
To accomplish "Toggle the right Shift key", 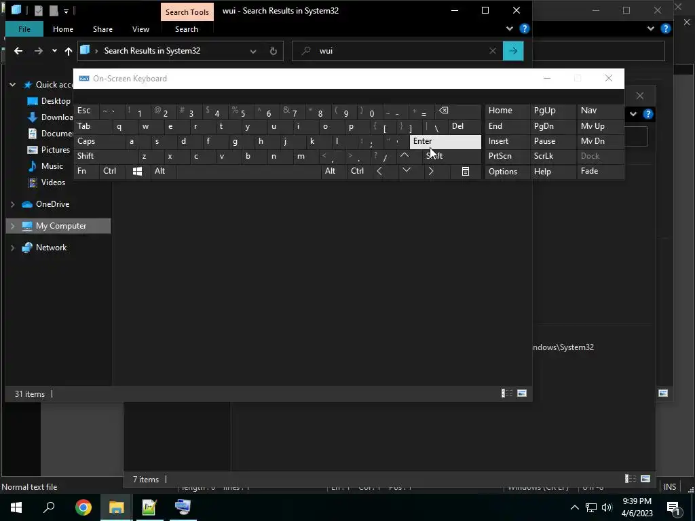I will [x=451, y=156].
